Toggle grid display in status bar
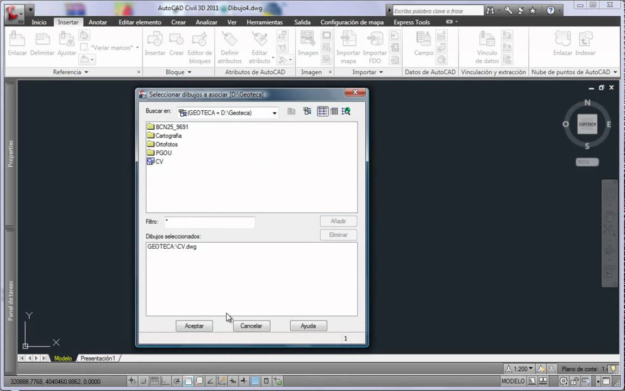625x391 pixels. pos(154,381)
